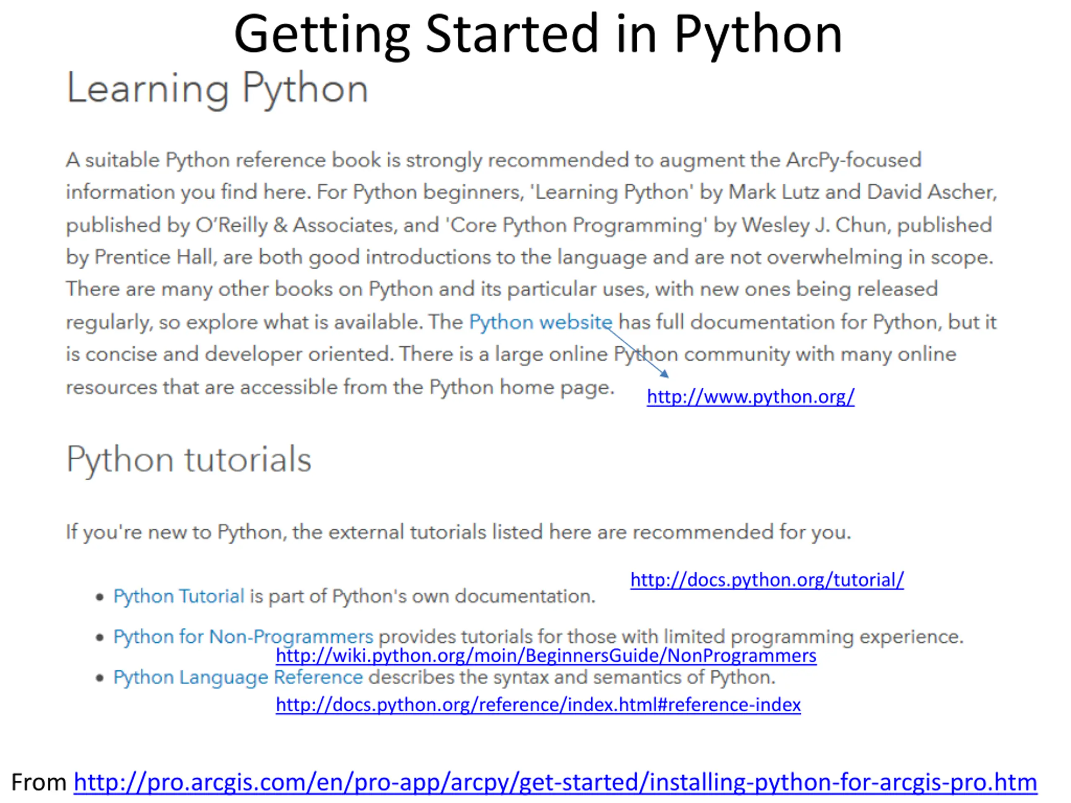Image resolution: width=1071 pixels, height=803 pixels.
Task: Open the Python for Non-Programmers link
Action: [x=243, y=637]
